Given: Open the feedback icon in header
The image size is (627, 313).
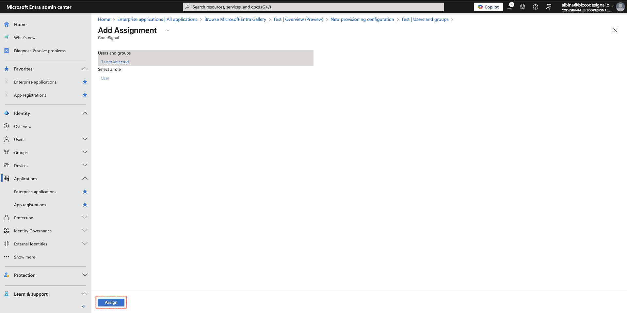Looking at the screenshot, I should click(x=549, y=7).
